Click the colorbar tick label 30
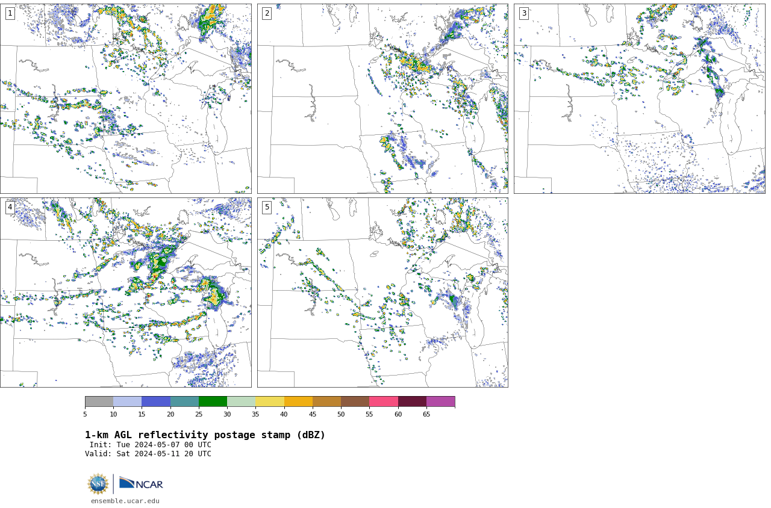This screenshot has height=508, width=771. coord(227,414)
